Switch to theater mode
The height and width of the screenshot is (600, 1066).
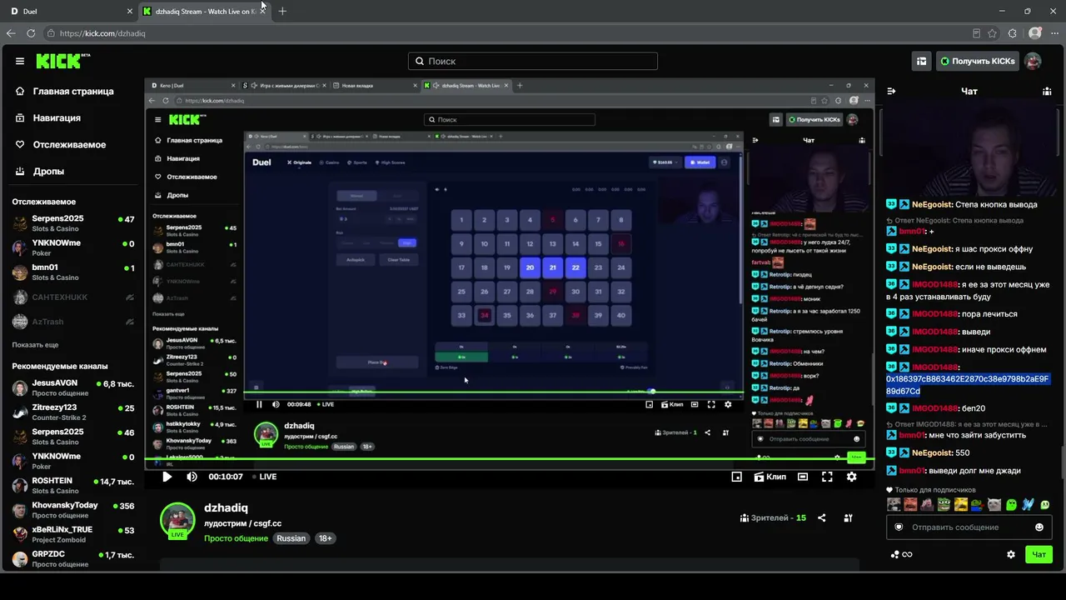point(802,477)
